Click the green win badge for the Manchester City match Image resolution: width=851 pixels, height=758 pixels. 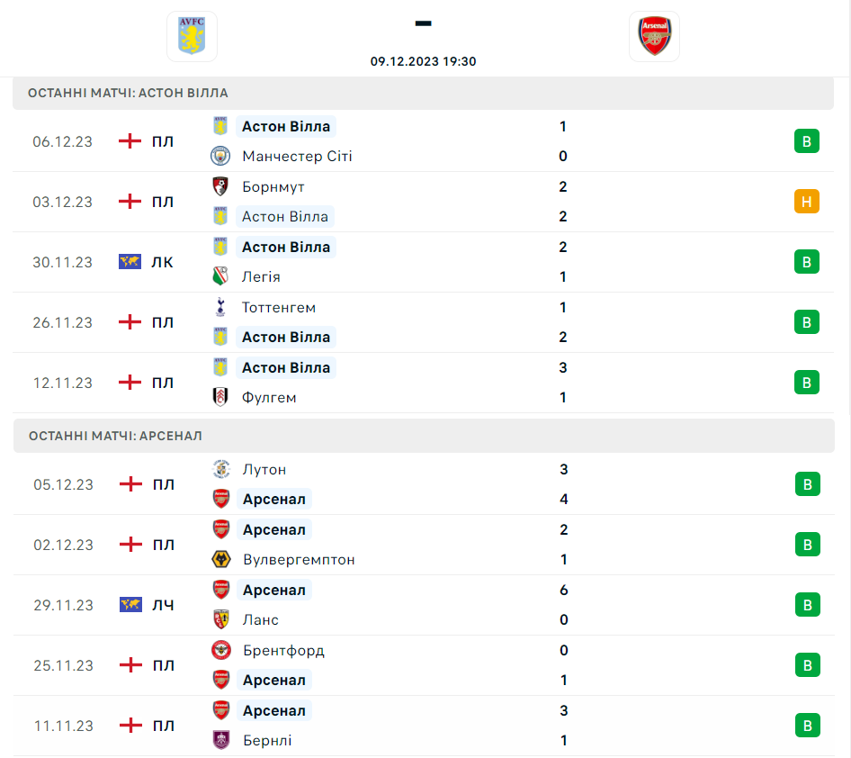[x=806, y=141]
